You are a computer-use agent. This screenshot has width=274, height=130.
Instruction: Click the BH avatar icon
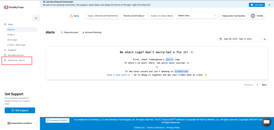tap(253, 16)
